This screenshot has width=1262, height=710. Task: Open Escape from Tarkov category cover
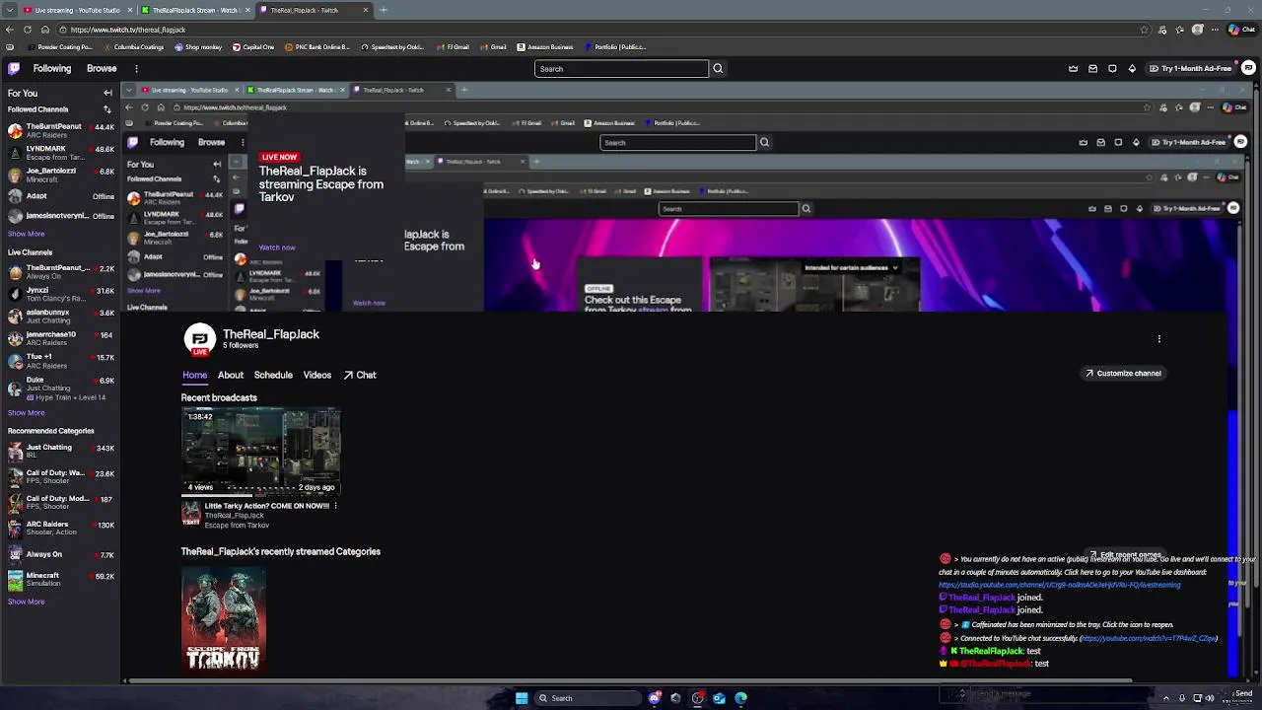click(224, 619)
